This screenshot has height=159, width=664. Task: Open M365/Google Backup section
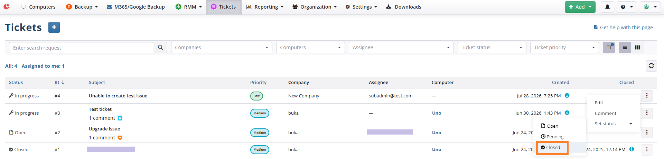point(135,7)
